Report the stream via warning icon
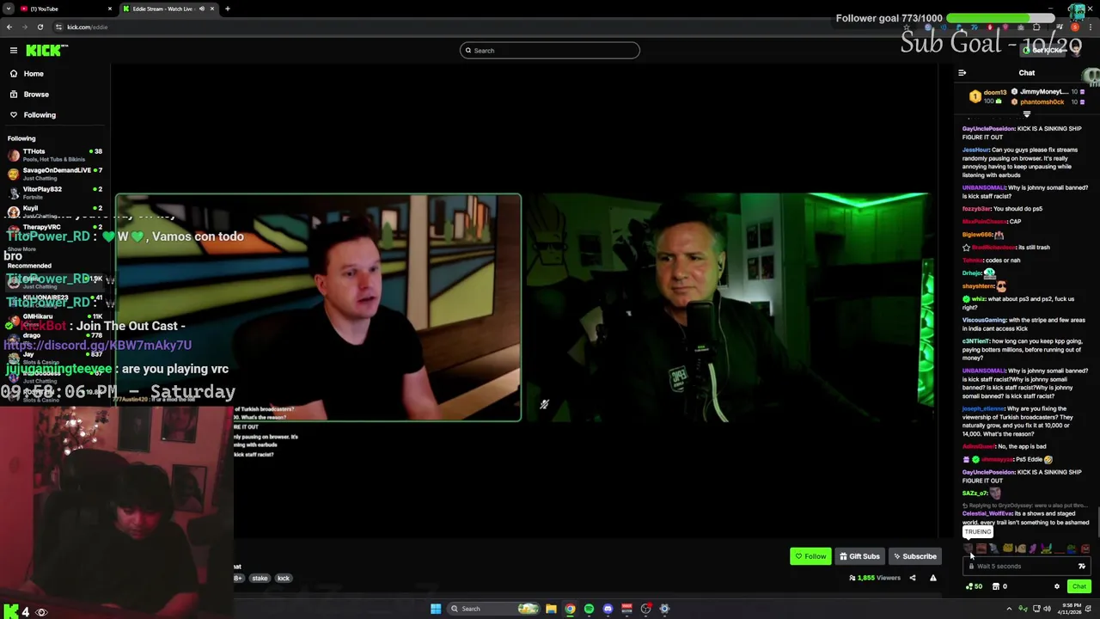This screenshot has width=1100, height=619. click(933, 578)
